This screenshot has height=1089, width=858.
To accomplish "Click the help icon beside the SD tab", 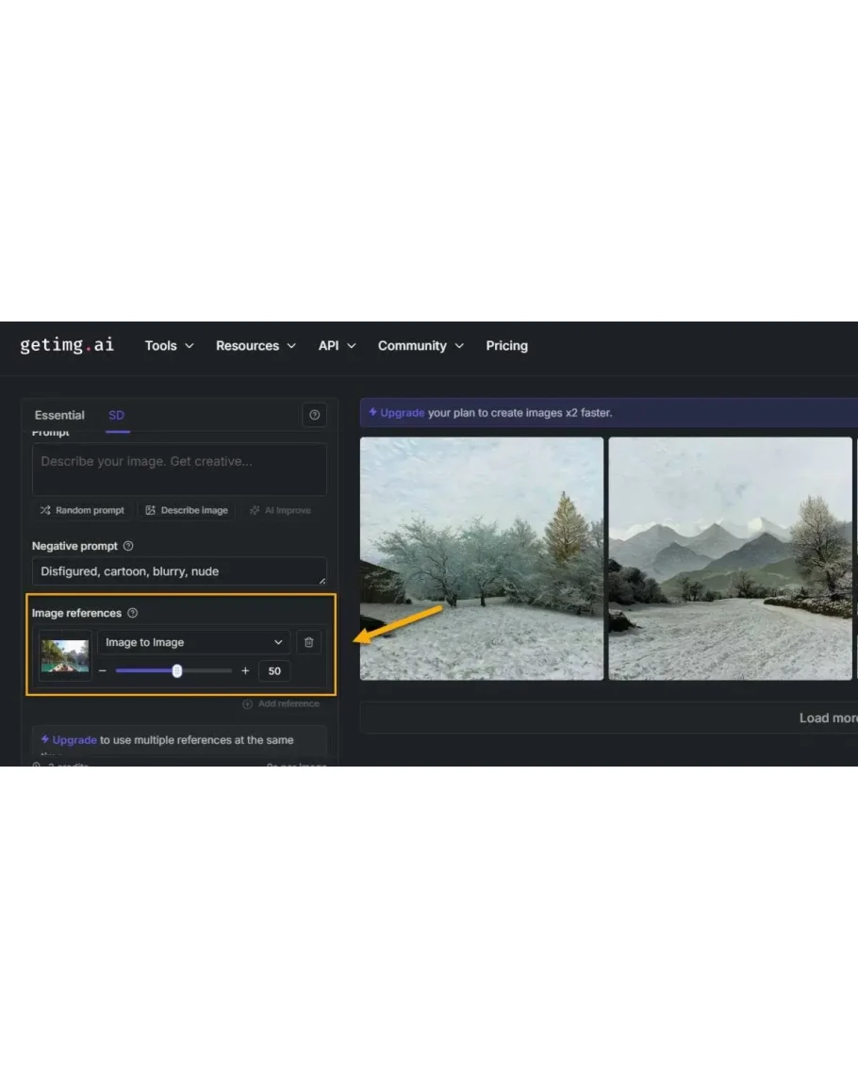I will click(314, 415).
